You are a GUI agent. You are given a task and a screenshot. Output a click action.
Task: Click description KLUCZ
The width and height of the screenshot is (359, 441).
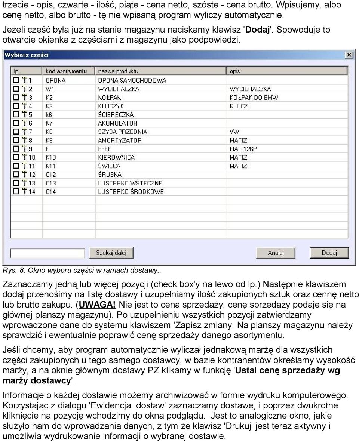pyautogui.click(x=239, y=106)
